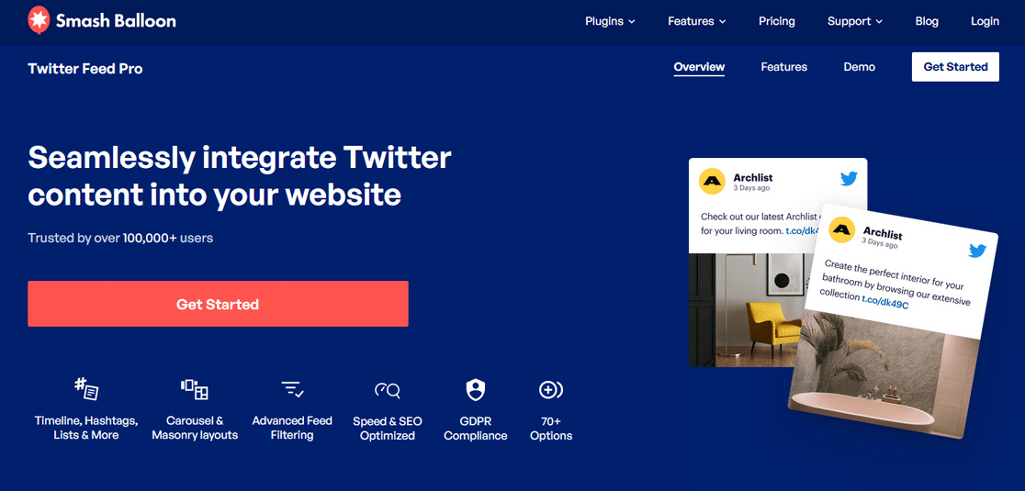Click the 'Speed & SEO Optimized' label
1025x491 pixels.
click(388, 429)
